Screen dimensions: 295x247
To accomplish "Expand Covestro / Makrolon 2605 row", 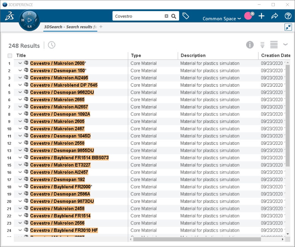I will [20, 121].
